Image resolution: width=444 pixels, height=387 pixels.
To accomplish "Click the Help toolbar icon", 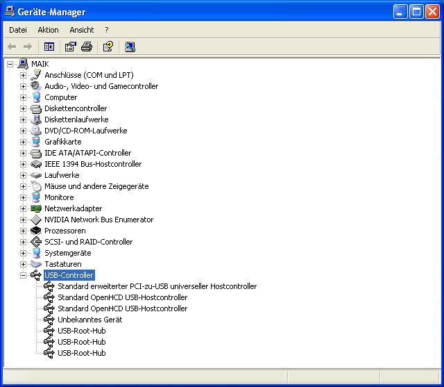I will 108,47.
